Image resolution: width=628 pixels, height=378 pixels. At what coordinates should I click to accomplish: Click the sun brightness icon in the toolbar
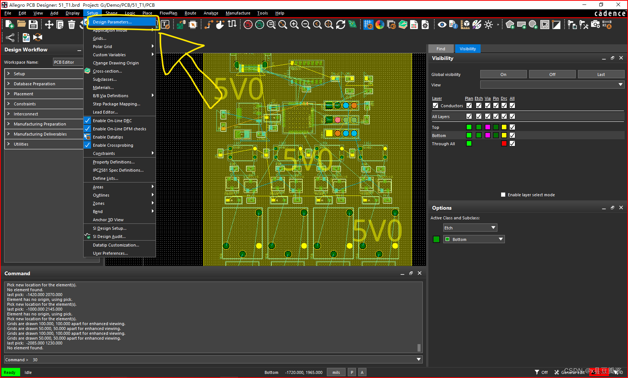(x=488, y=25)
